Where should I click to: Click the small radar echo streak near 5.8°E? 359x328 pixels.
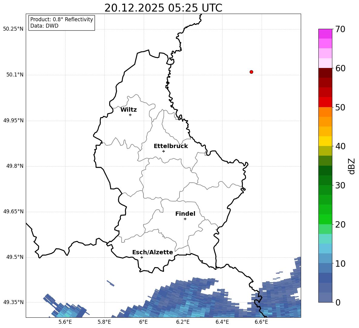[x=110, y=283]
